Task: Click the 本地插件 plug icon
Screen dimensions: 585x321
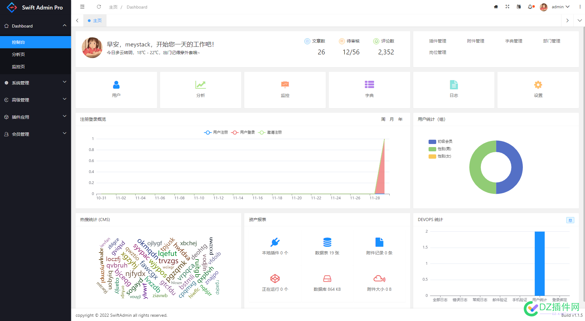Action: tap(275, 242)
